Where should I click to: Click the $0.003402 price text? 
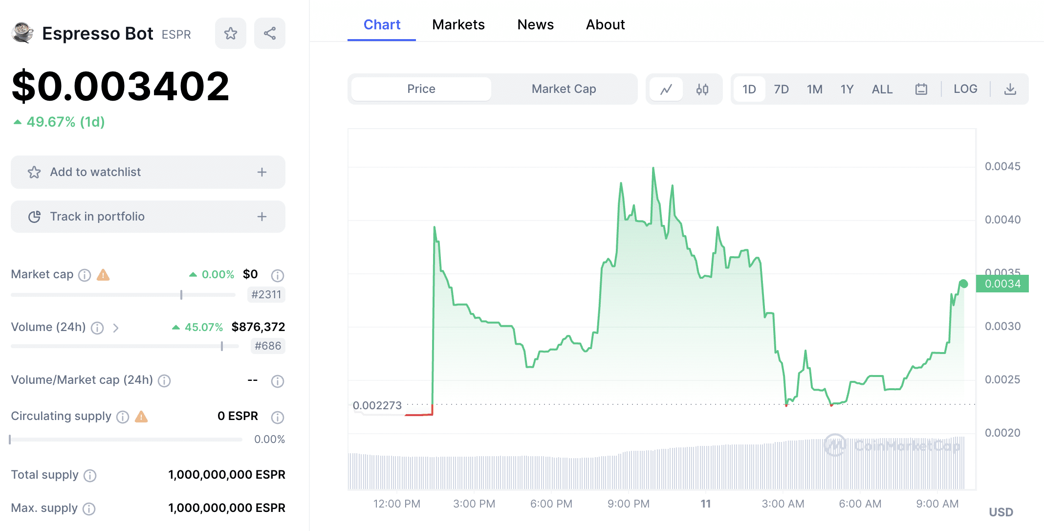(121, 87)
